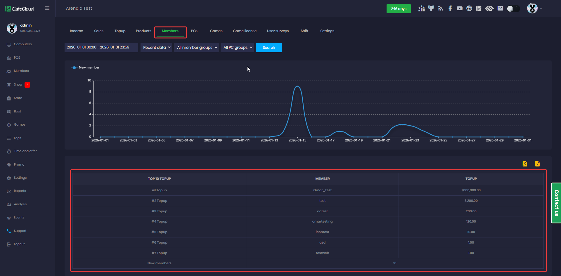Viewport: 561px width, 276px height.
Task: Export the table as PDF
Action: 525,164
